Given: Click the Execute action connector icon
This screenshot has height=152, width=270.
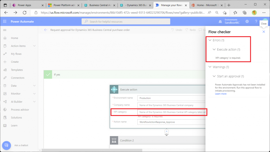Looking at the screenshot, I should (114, 89).
